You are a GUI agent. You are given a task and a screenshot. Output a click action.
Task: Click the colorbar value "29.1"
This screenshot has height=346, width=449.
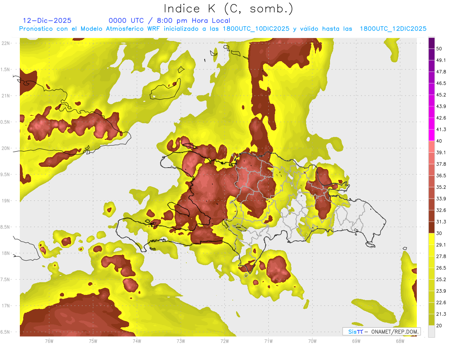pos(441,245)
